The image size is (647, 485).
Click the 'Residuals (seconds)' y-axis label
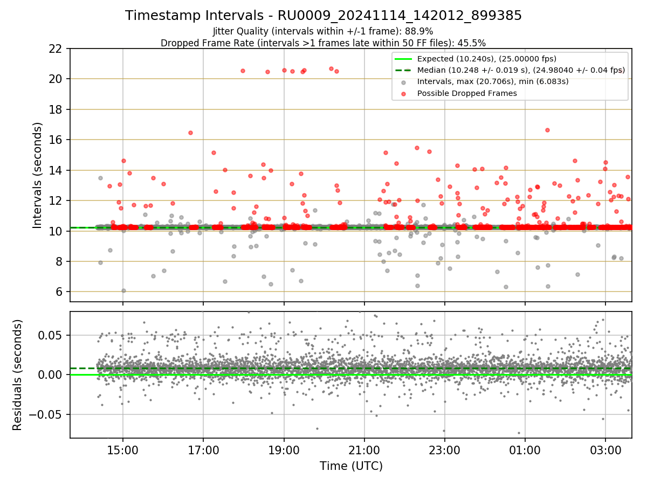pyautogui.click(x=18, y=375)
